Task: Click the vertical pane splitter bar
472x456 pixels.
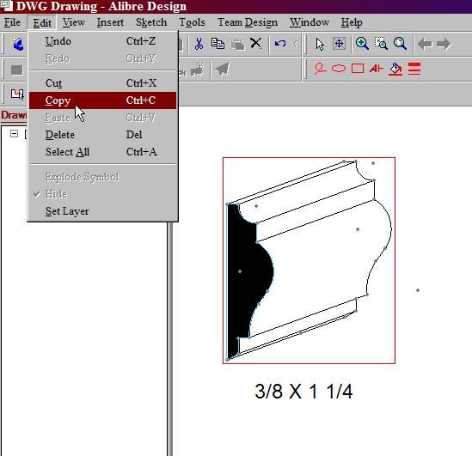Action: [x=170, y=338]
